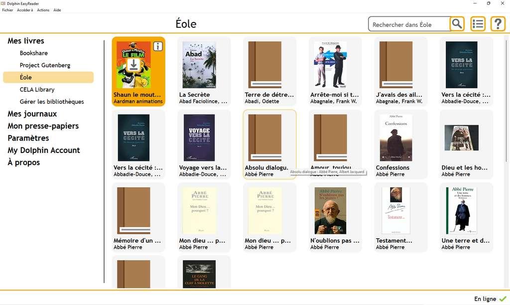Click author text 'Abadi, Odette'
The width and height of the screenshot is (510, 305).
[x=262, y=102]
